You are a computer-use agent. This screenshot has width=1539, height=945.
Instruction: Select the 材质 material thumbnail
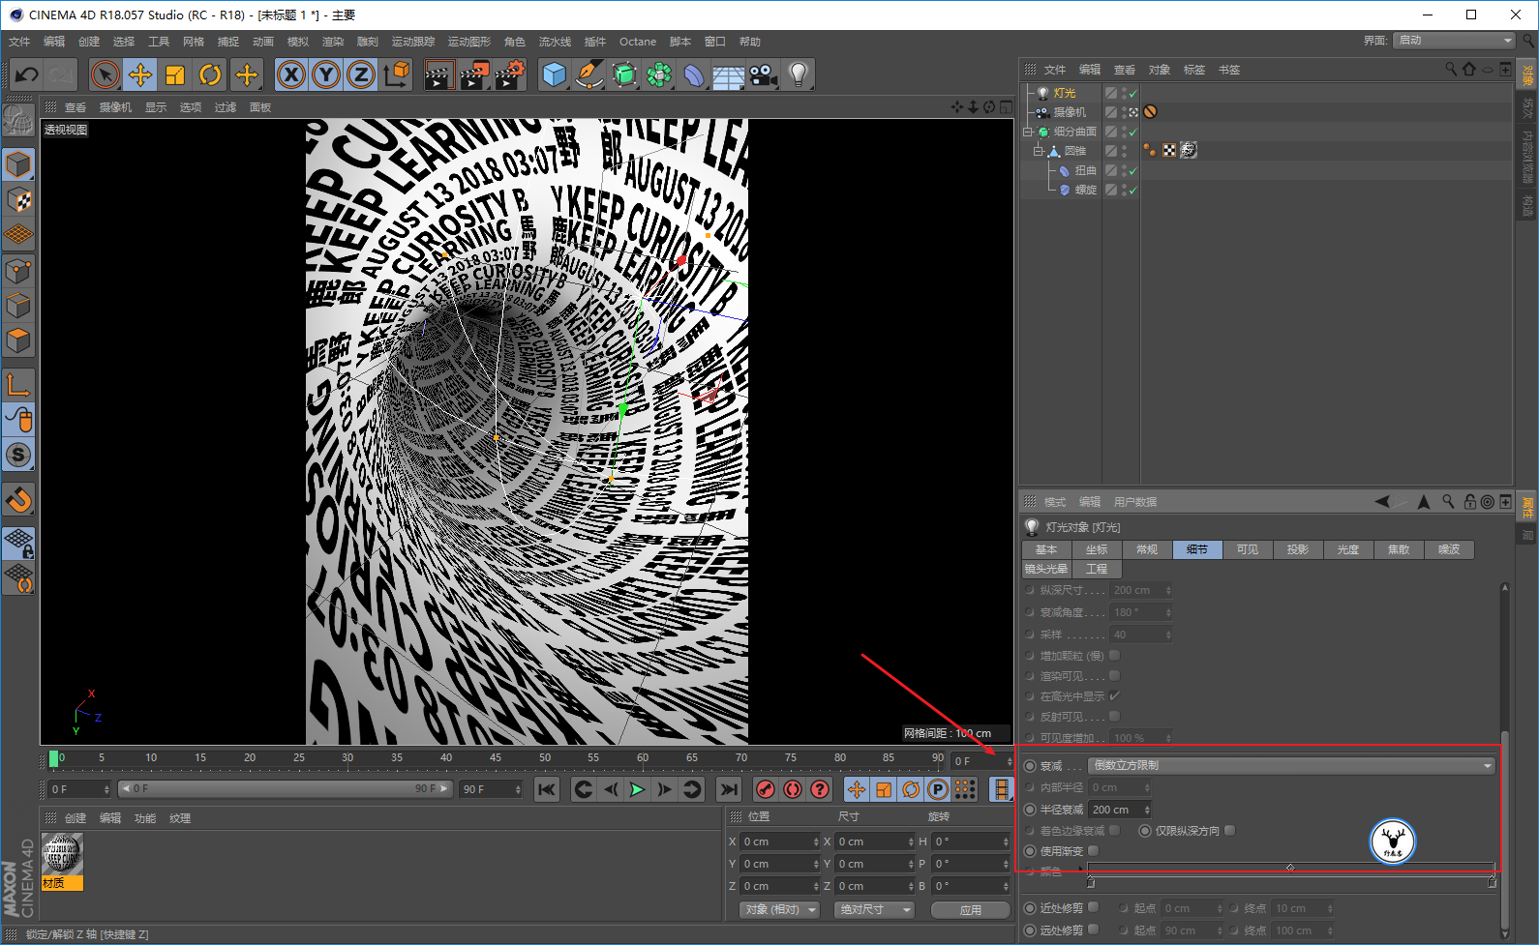coord(63,860)
